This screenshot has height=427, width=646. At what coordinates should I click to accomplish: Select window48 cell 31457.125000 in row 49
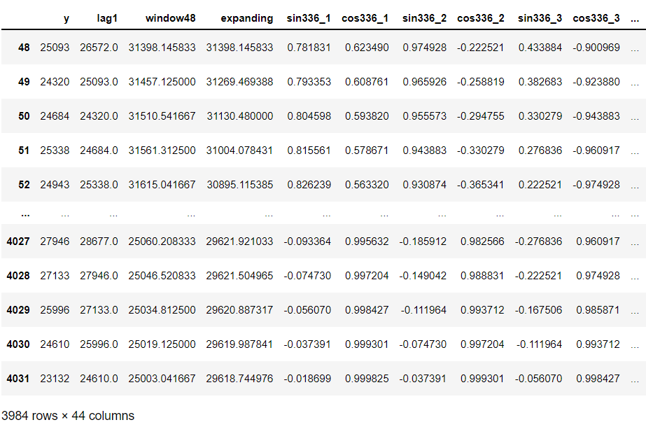[x=162, y=82]
